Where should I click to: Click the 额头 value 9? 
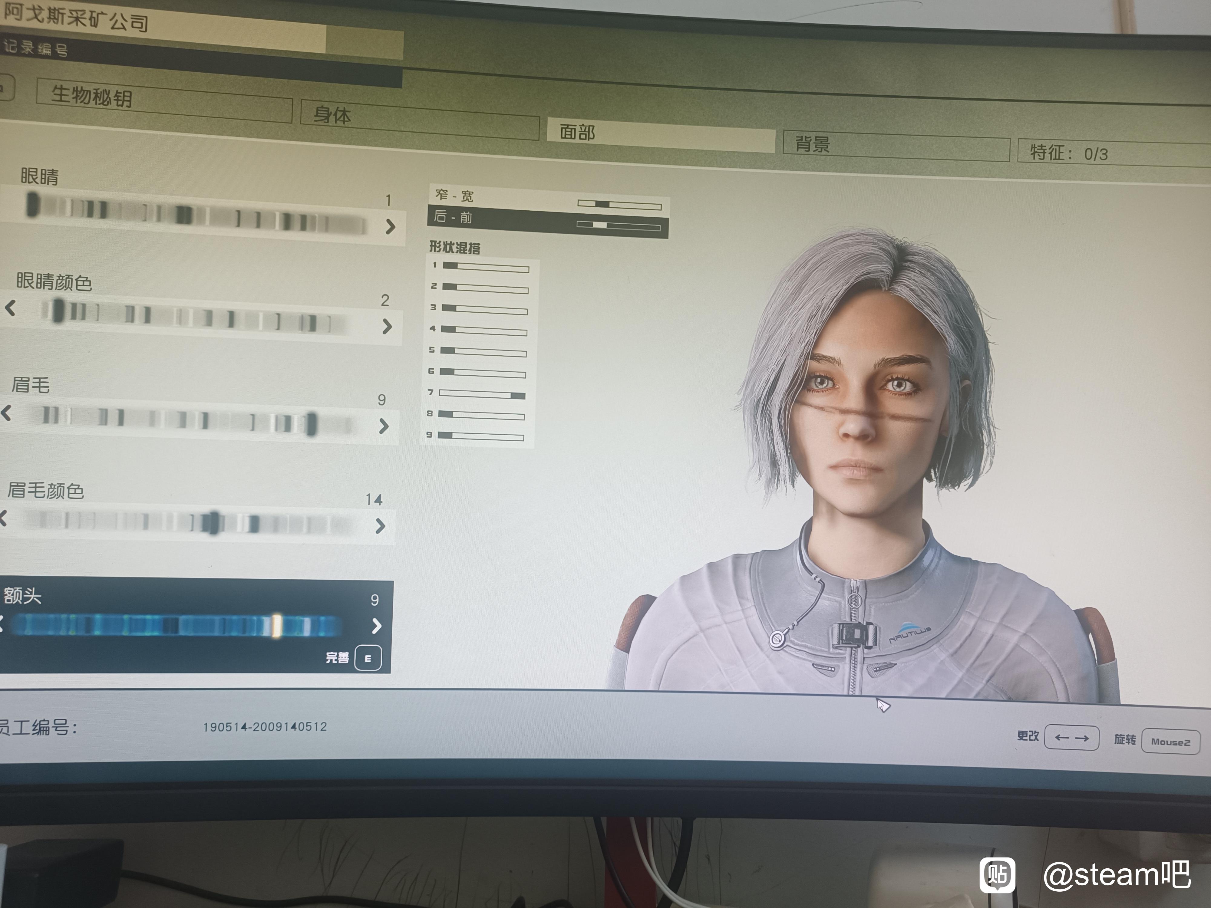point(375,600)
